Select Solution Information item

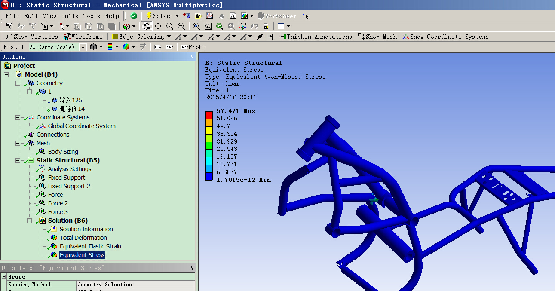coord(86,229)
